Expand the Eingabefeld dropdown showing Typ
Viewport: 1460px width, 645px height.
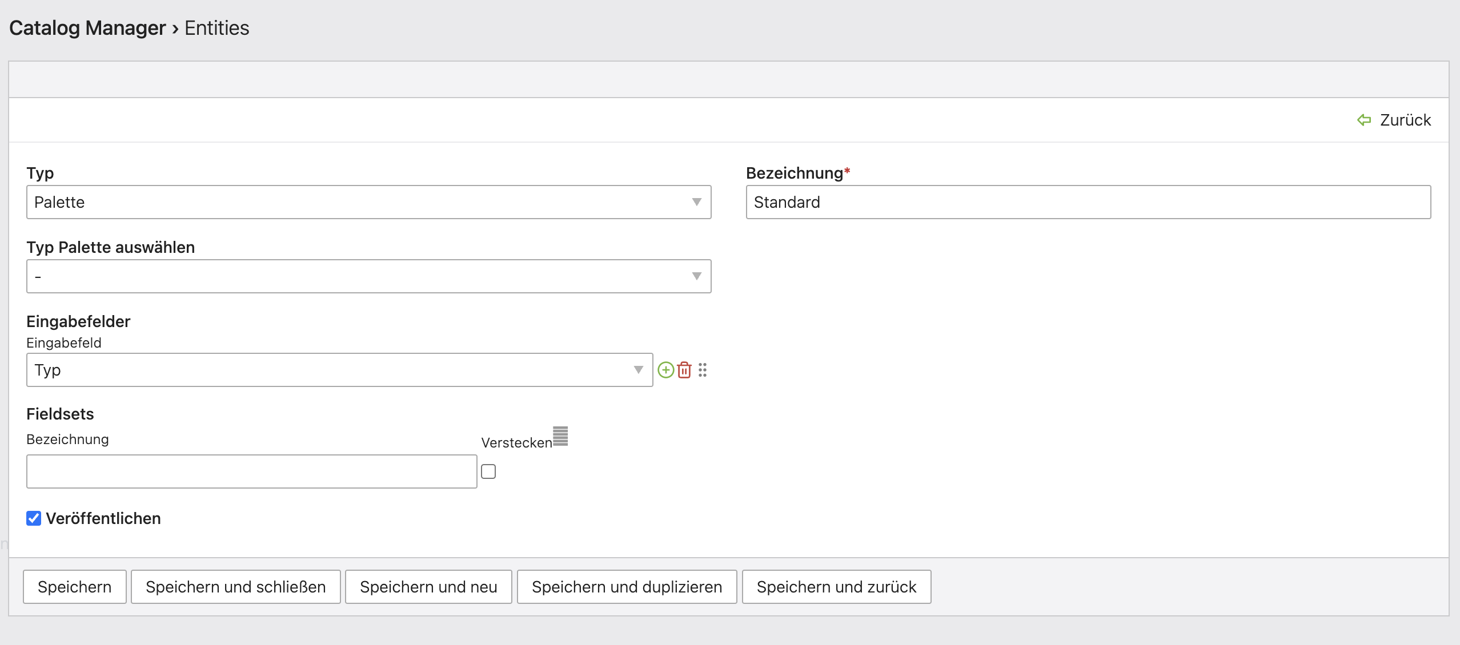(x=339, y=370)
